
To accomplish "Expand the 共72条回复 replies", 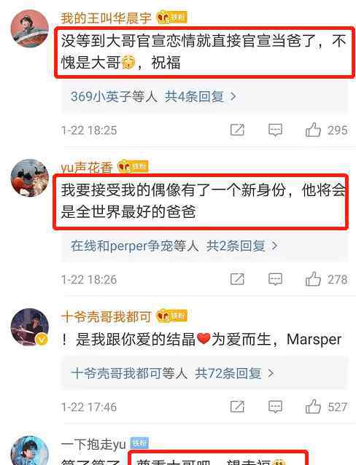I will click(x=234, y=373).
